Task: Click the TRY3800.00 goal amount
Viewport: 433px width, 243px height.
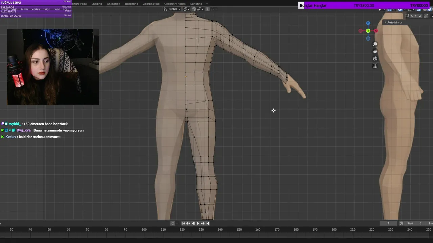Action: 364,6
